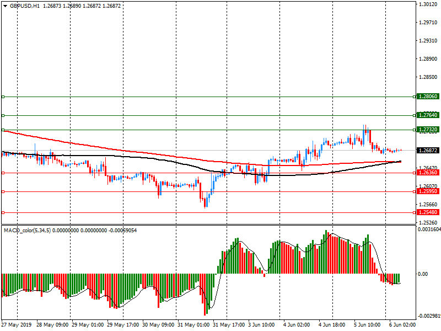Click the 0.0031604 value on MACD scale
Viewport: 441px width, 331px height.
[x=429, y=229]
